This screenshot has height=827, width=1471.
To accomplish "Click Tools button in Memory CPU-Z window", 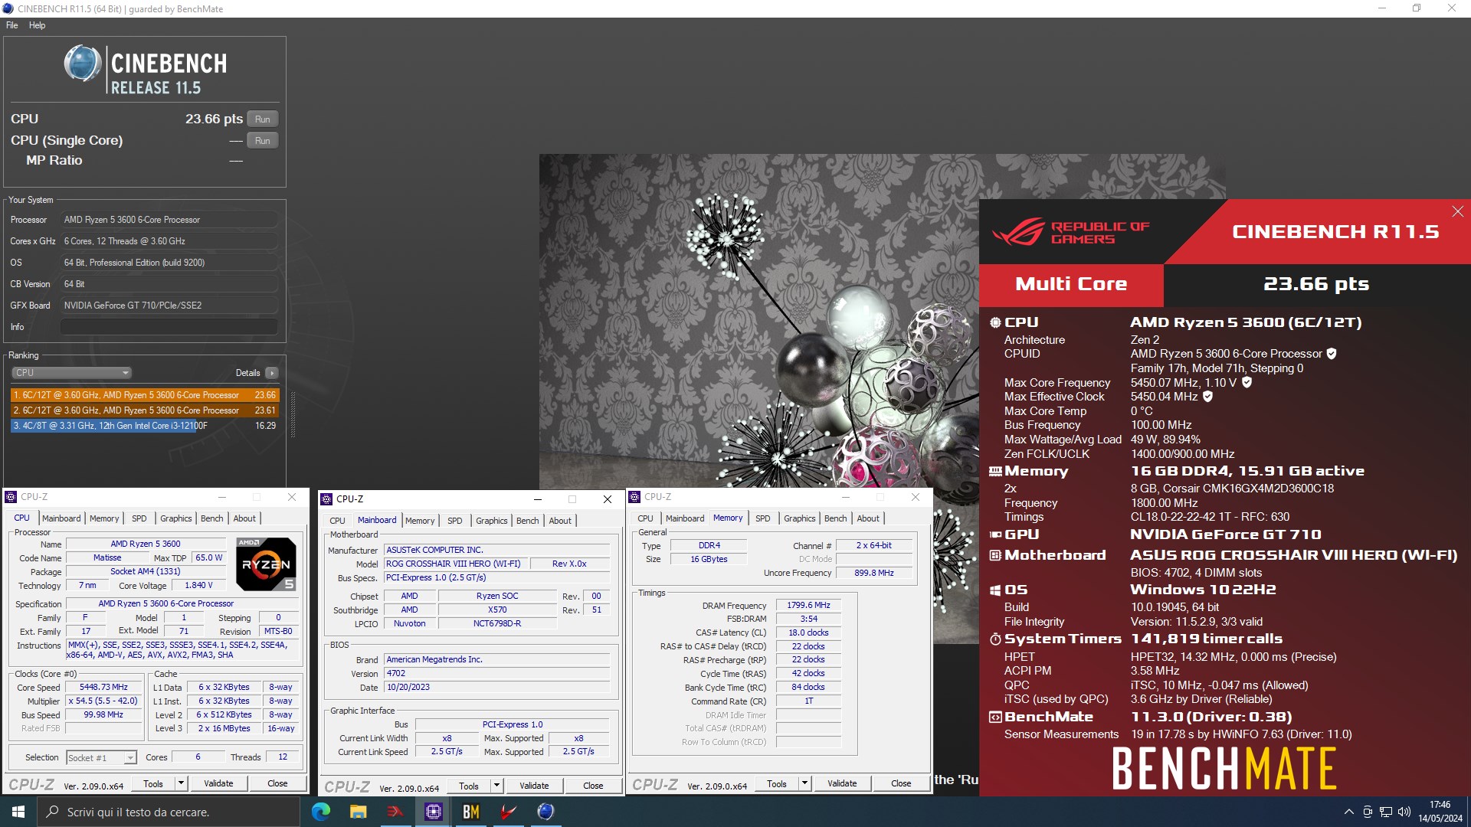I will 776,783.
